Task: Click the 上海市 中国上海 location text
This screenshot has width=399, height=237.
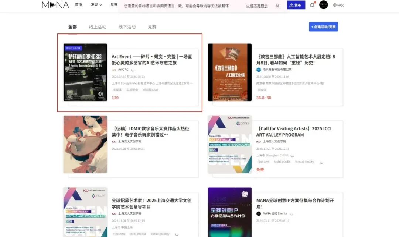Action: [122, 227]
